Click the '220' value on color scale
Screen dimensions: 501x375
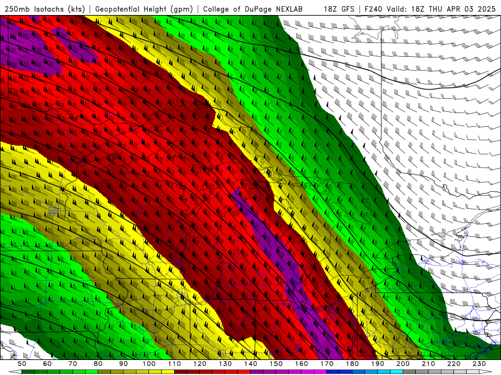[x=453, y=364]
